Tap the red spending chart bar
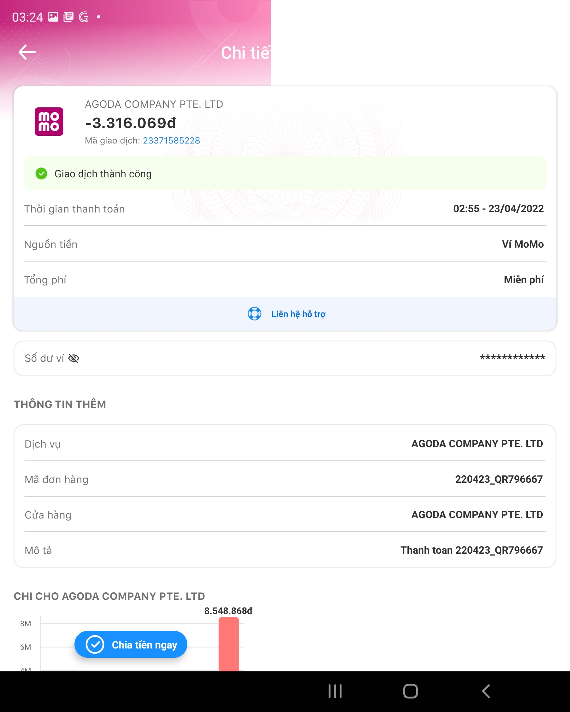The image size is (570, 712). click(x=229, y=644)
